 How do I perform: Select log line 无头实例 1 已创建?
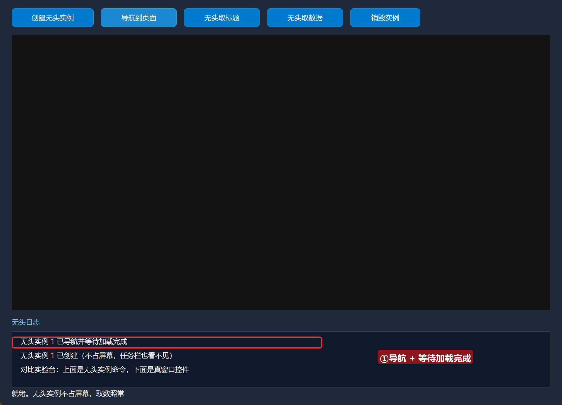97,356
